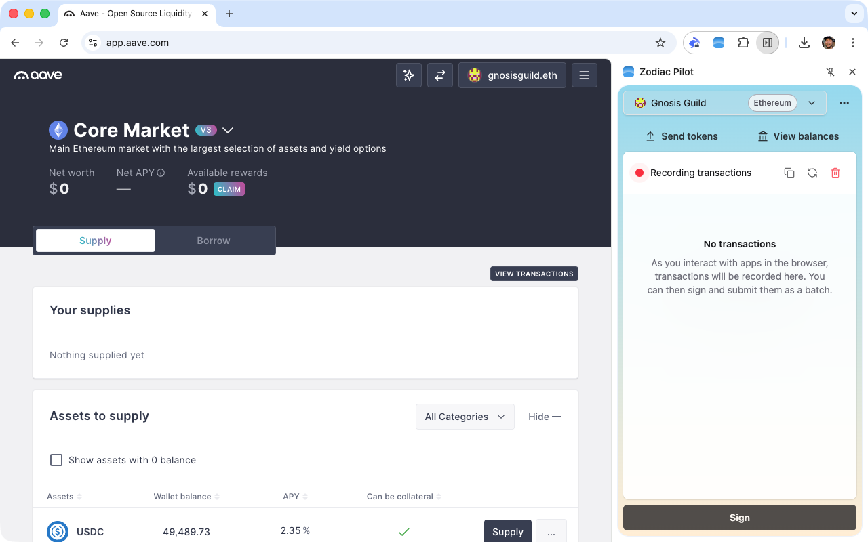Sort by the Assets column
Viewport: 868px width, 542px height.
64,497
